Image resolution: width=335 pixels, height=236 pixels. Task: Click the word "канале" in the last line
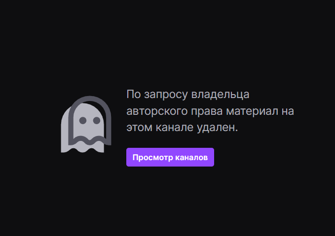pyautogui.click(x=174, y=128)
